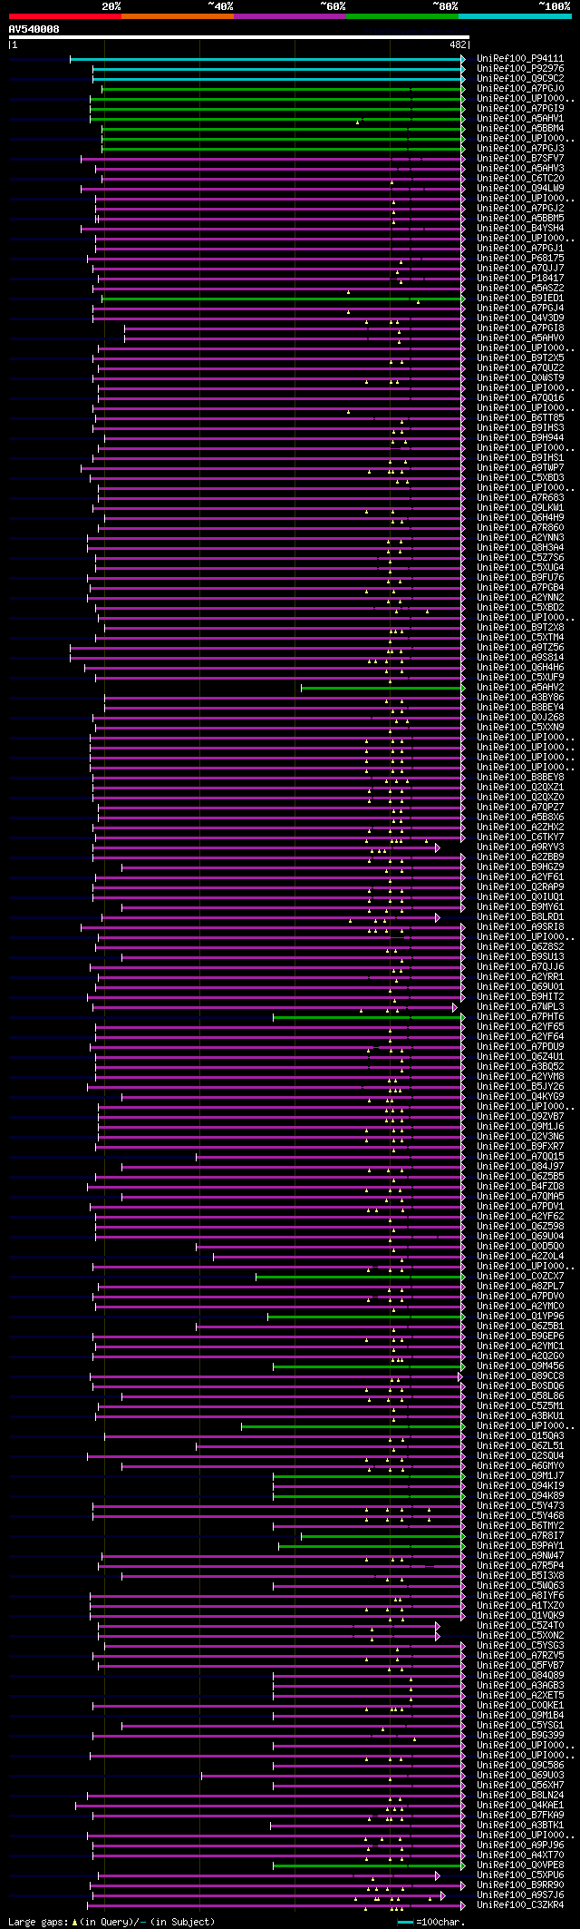The height and width of the screenshot is (1929, 580).
Task: Open UniRef100_A5BBM5 hit
Action: point(520,219)
